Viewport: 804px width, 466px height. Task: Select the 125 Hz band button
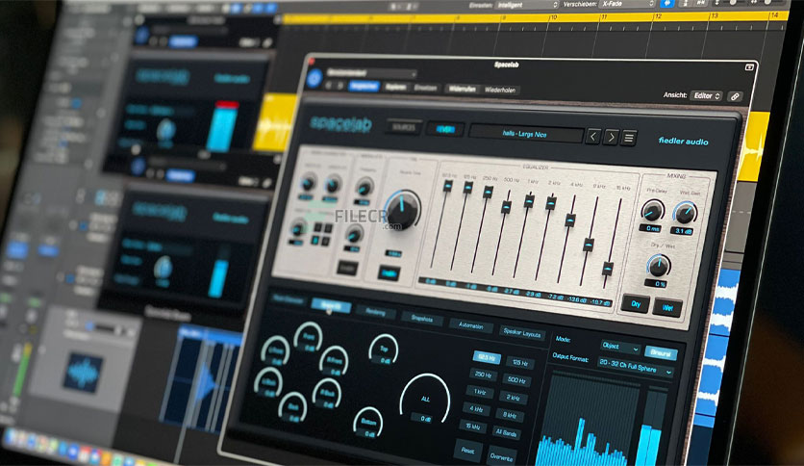pos(520,363)
